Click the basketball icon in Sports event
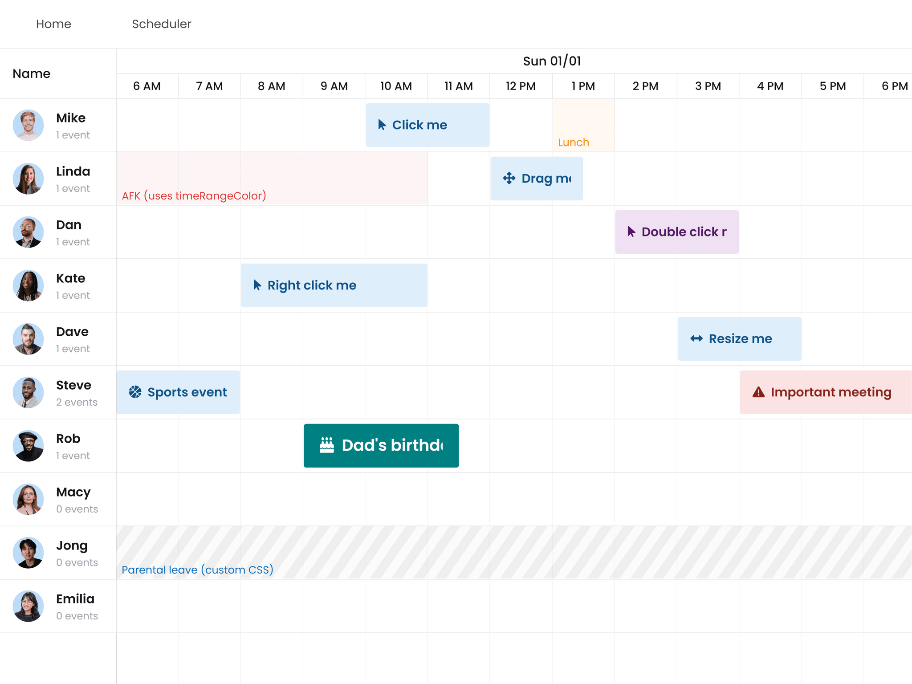 135,392
